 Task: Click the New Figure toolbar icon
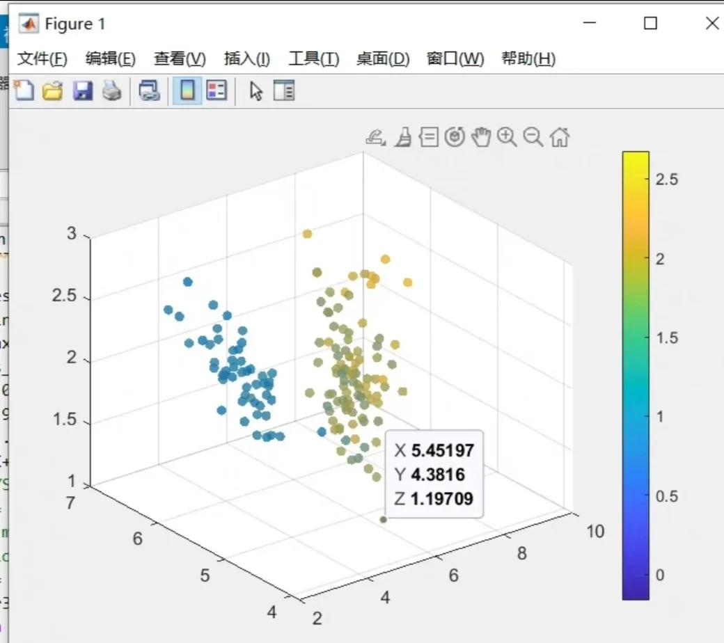(x=24, y=90)
